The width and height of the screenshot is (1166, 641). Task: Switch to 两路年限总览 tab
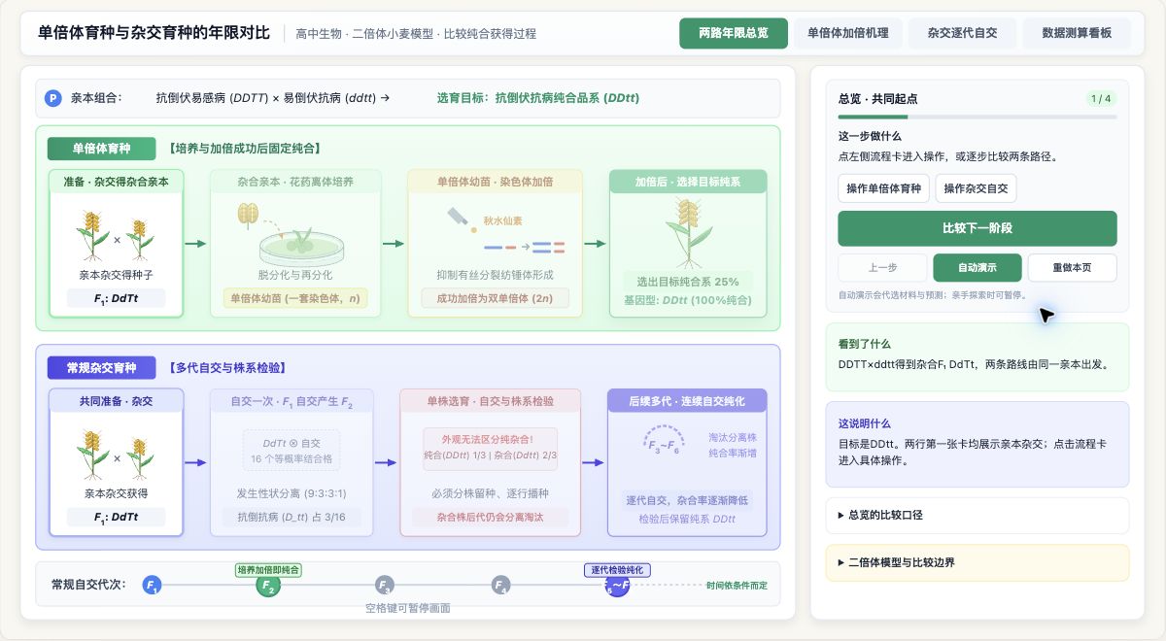(x=733, y=33)
